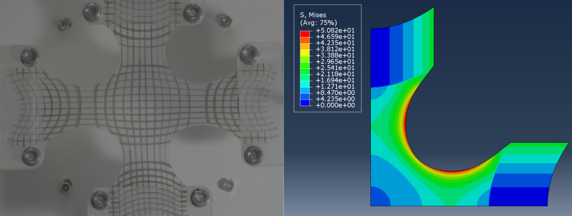Select the darkest blue legend swatch at the bottom

tap(304, 103)
